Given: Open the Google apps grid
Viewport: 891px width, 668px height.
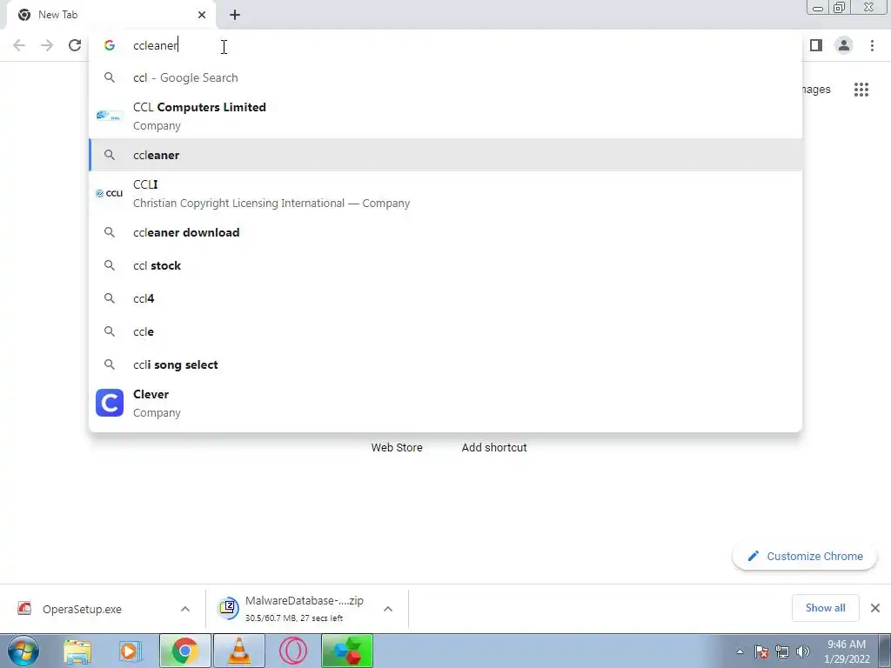Looking at the screenshot, I should (x=861, y=90).
